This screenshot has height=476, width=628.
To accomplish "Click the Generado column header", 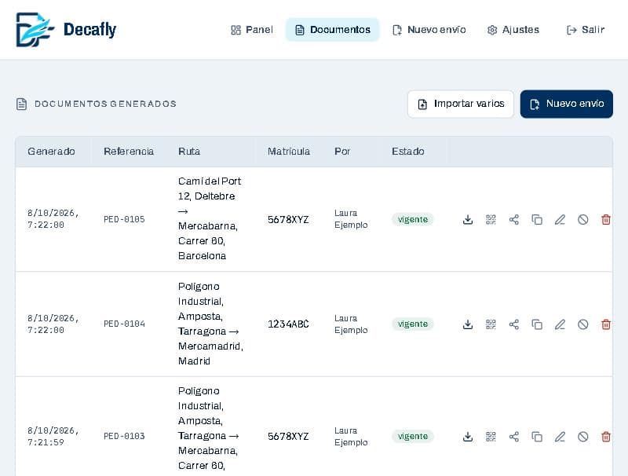I will pyautogui.click(x=51, y=152).
